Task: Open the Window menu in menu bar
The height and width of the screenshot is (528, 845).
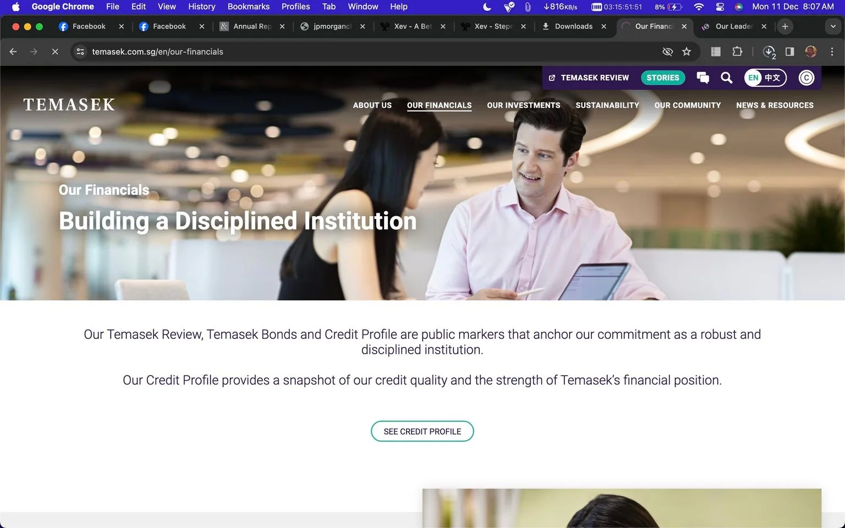Action: [x=363, y=7]
